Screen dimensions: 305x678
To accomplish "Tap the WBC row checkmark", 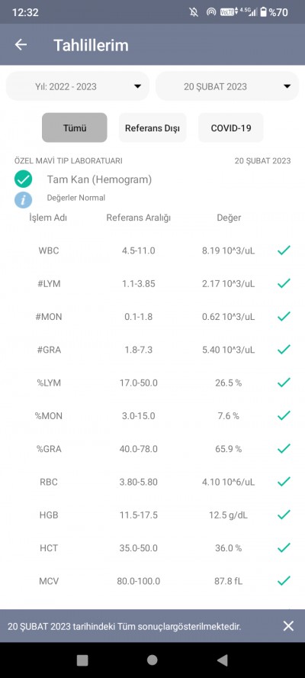I will coord(284,250).
